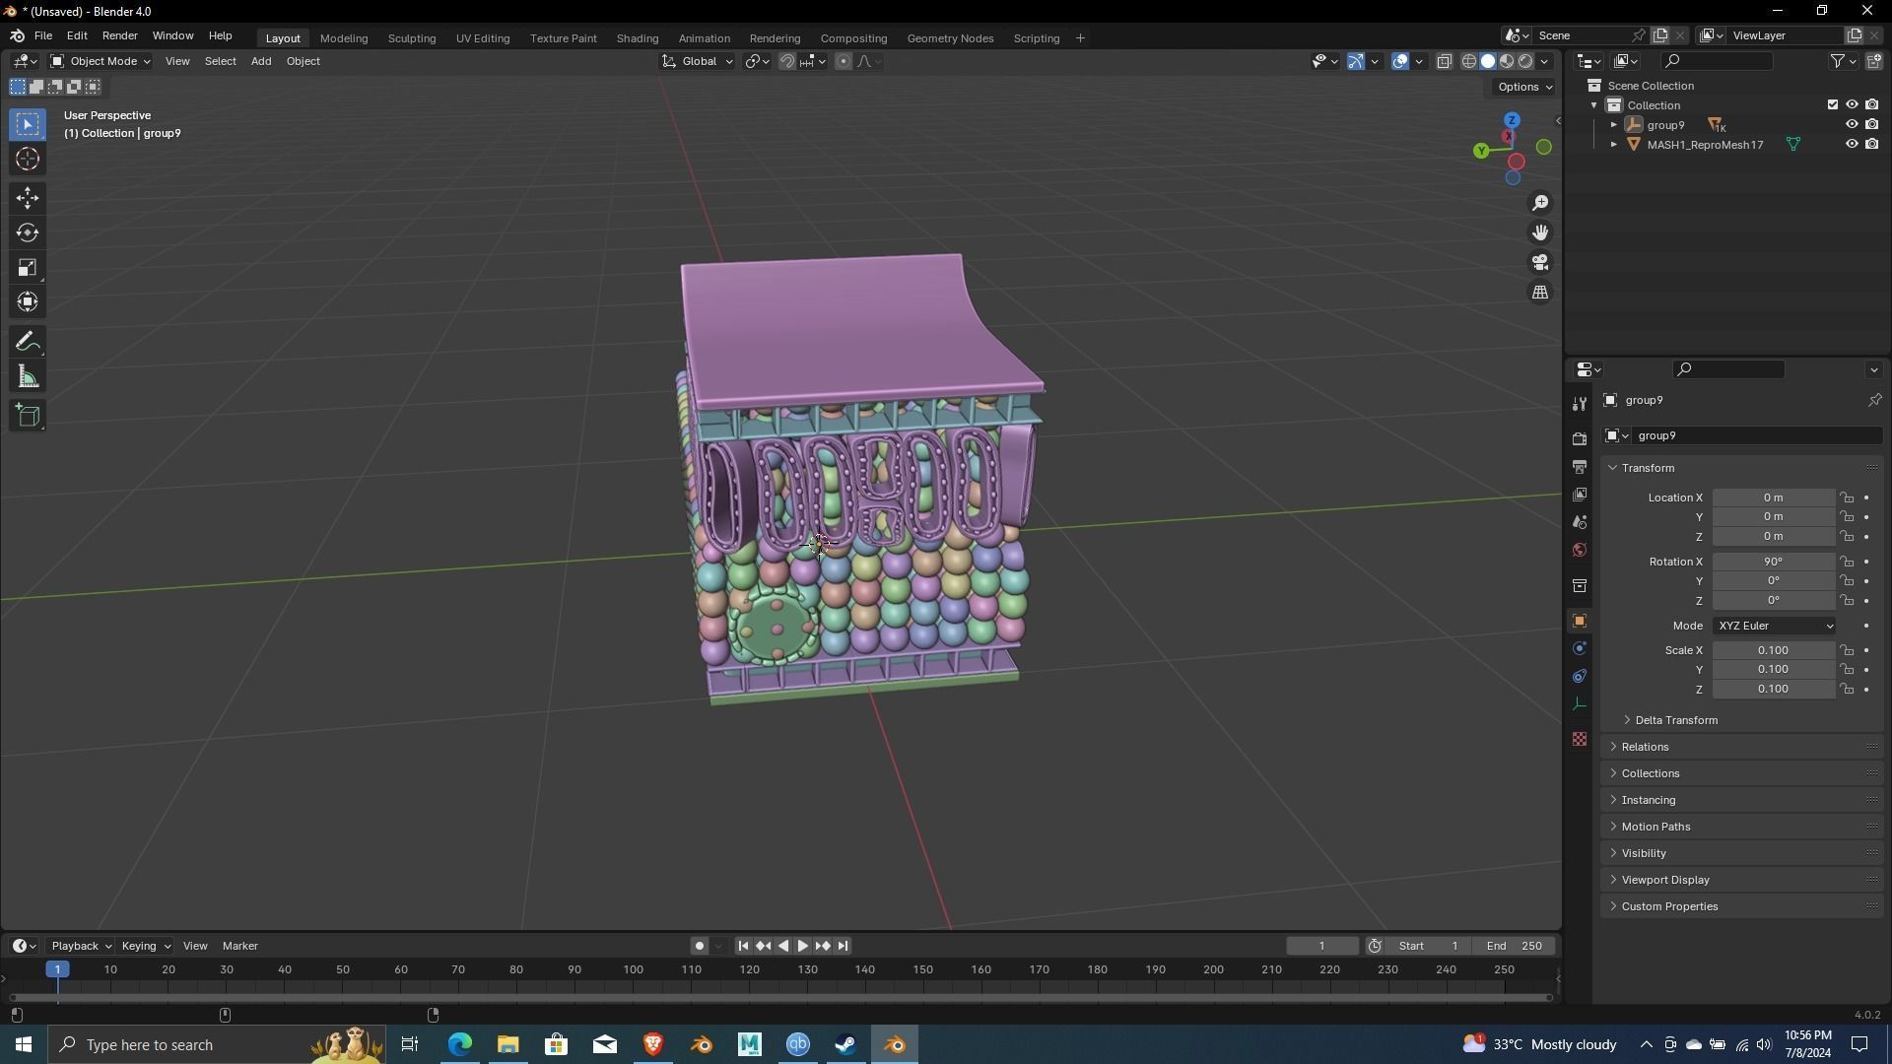This screenshot has width=1892, height=1064.
Task: Open Steam from the Windows taskbar
Action: tap(845, 1044)
